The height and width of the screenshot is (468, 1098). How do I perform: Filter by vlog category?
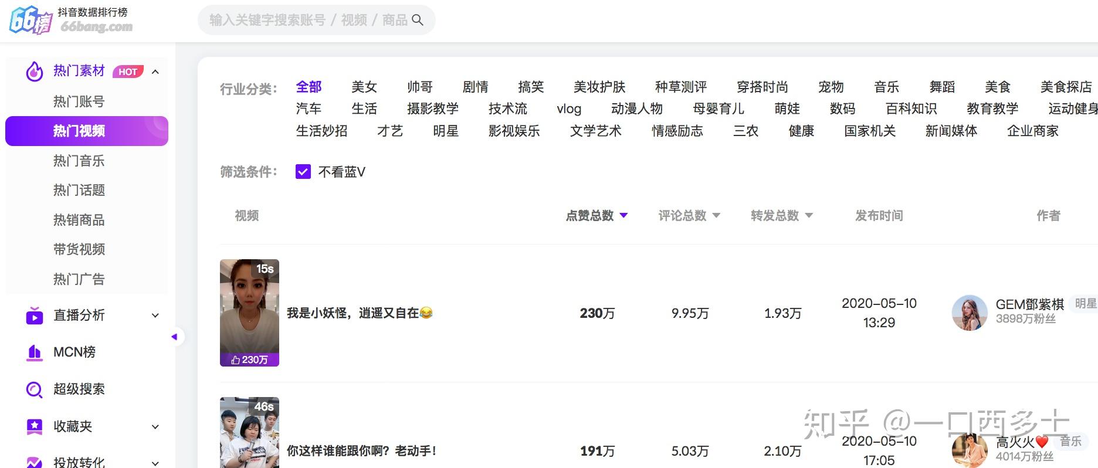(569, 108)
